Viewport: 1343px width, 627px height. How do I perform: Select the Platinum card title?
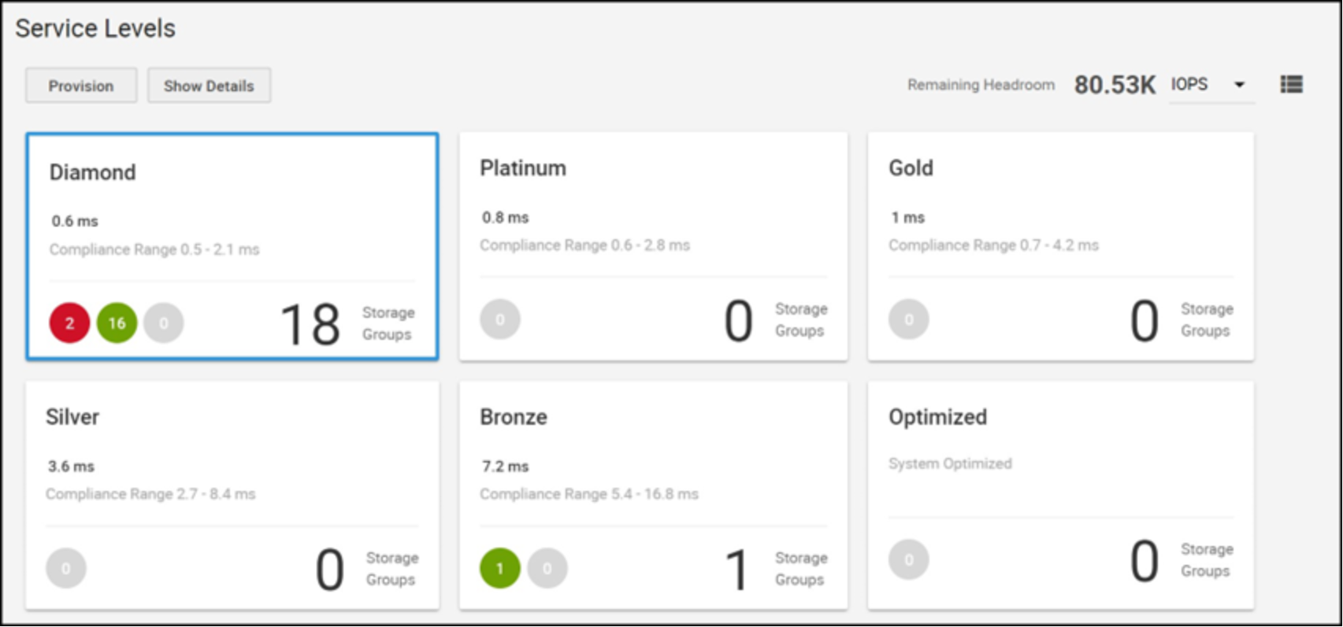(x=523, y=168)
